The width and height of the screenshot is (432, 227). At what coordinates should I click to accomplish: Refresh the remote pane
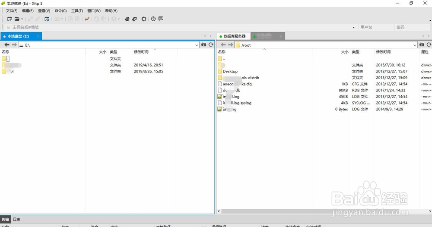coord(429,44)
